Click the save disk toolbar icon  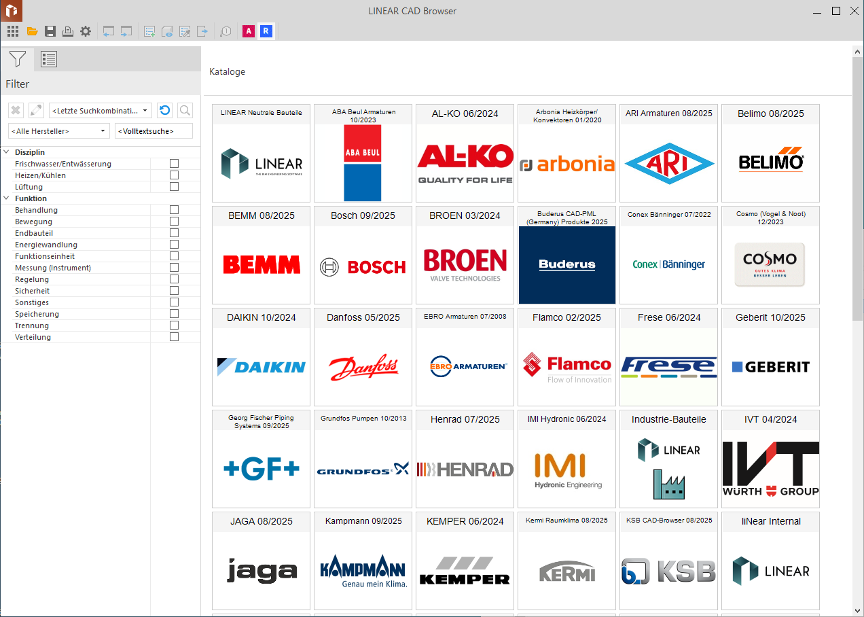pos(50,31)
